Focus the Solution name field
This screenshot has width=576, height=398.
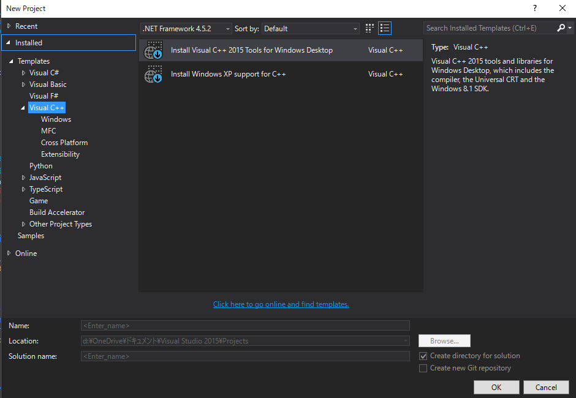pos(245,356)
